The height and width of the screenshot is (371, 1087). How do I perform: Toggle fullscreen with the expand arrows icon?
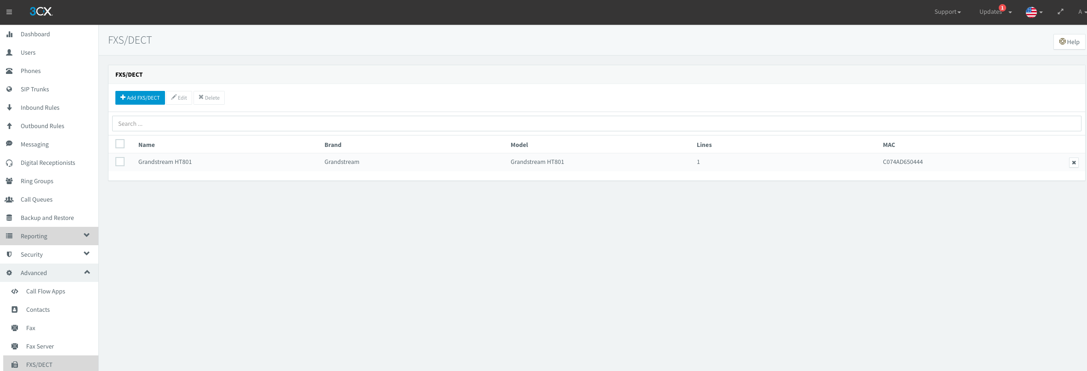click(1060, 12)
